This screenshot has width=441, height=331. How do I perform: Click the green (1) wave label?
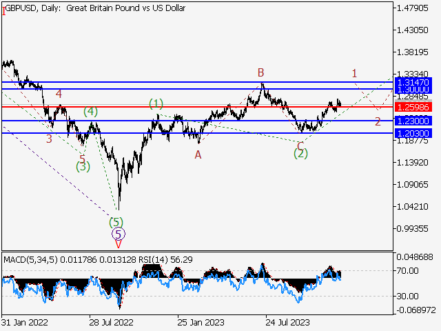(x=156, y=103)
